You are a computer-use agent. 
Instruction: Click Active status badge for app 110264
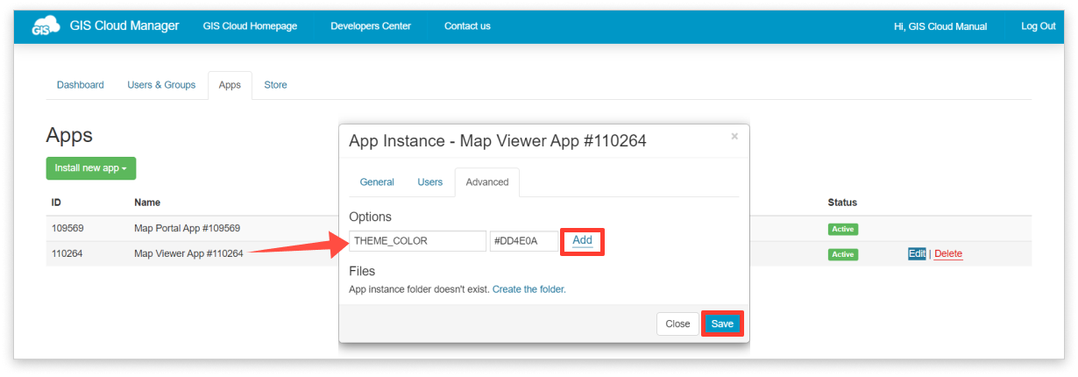tap(843, 254)
